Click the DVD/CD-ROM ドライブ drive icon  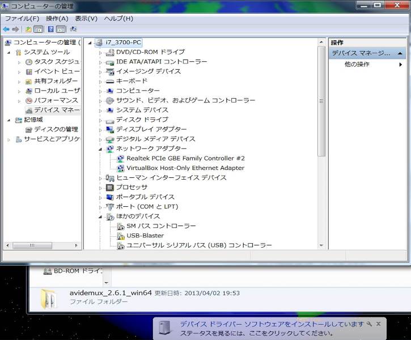tap(109, 52)
